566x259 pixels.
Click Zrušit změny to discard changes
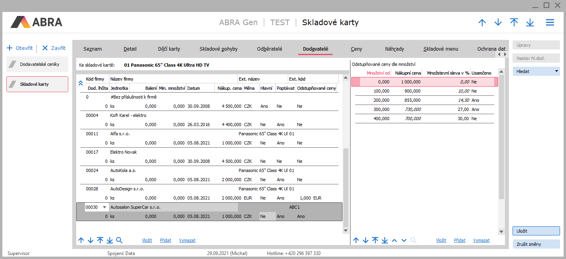tap(536, 244)
